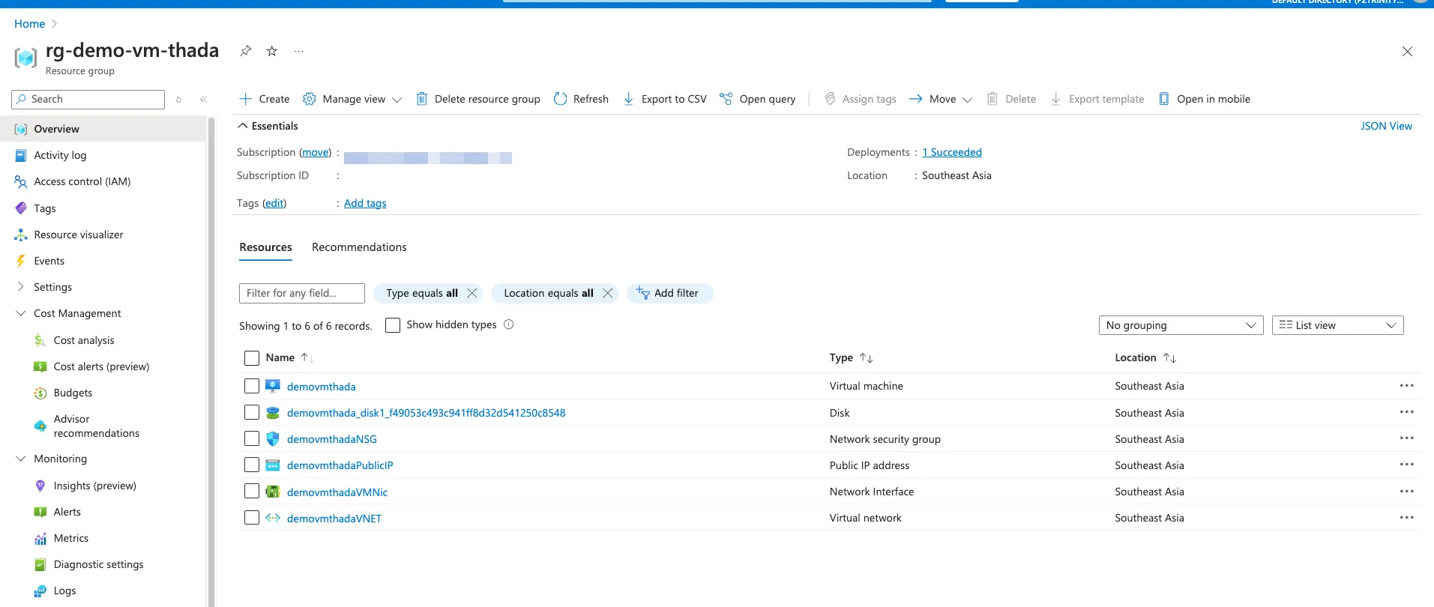Remove the Location equals all filter
Image resolution: width=1434 pixels, height=607 pixels.
pos(608,293)
